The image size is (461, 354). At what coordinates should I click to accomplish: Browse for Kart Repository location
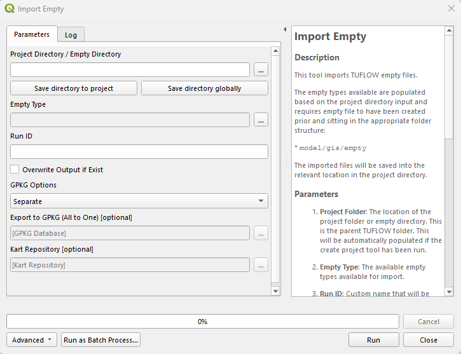click(x=261, y=264)
